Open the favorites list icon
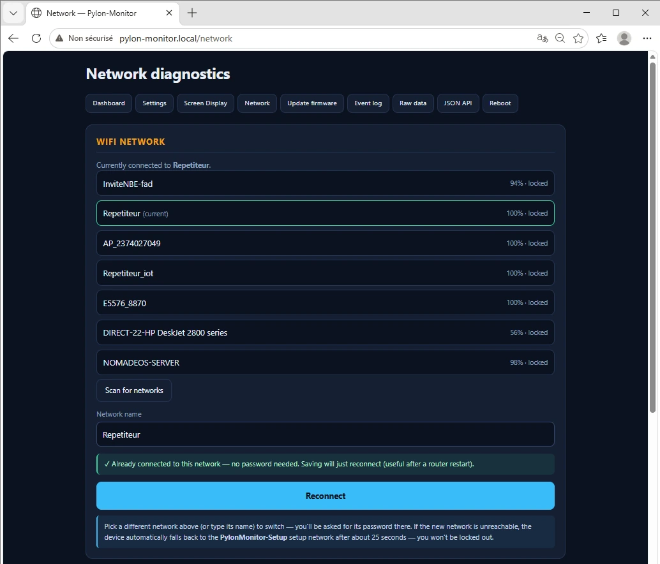 coord(601,38)
